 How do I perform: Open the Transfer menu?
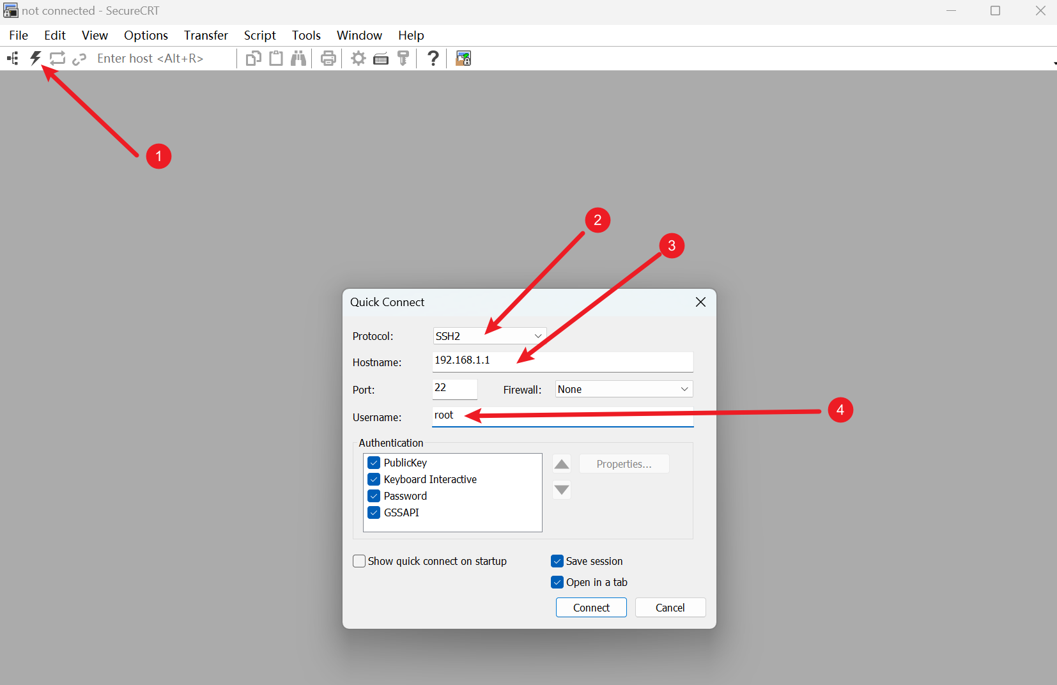pyautogui.click(x=206, y=35)
